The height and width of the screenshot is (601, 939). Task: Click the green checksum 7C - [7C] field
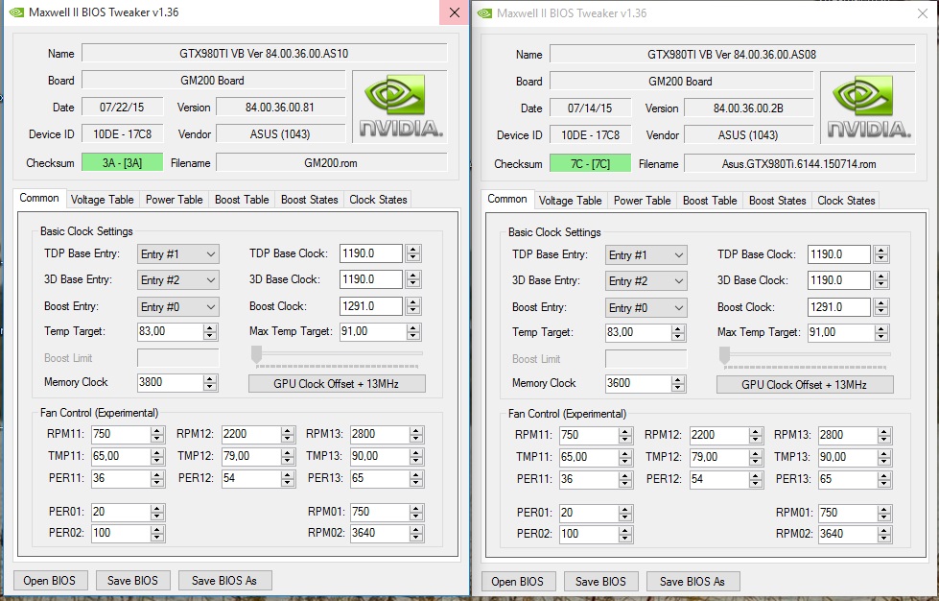[591, 164]
